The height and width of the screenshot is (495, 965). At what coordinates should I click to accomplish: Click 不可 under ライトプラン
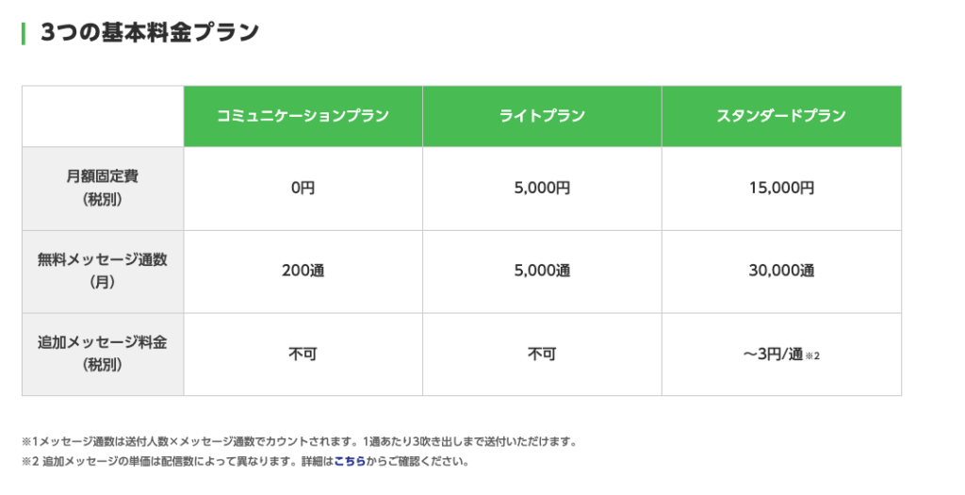click(x=542, y=354)
